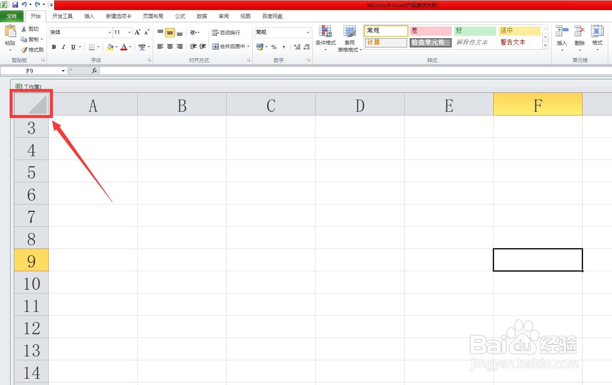Screen dimensions: 612x385
Task: Apply the Good (好) cell style
Action: pyautogui.click(x=475, y=31)
